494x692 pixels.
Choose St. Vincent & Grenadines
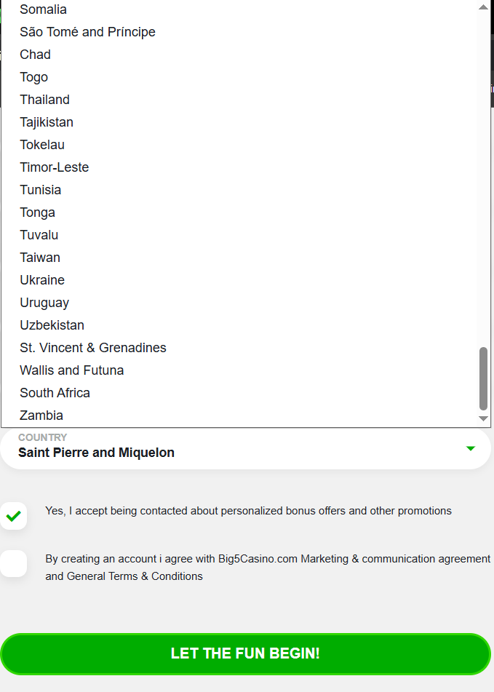click(93, 348)
